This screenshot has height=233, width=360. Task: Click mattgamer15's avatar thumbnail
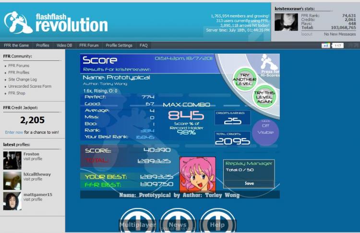(12, 201)
